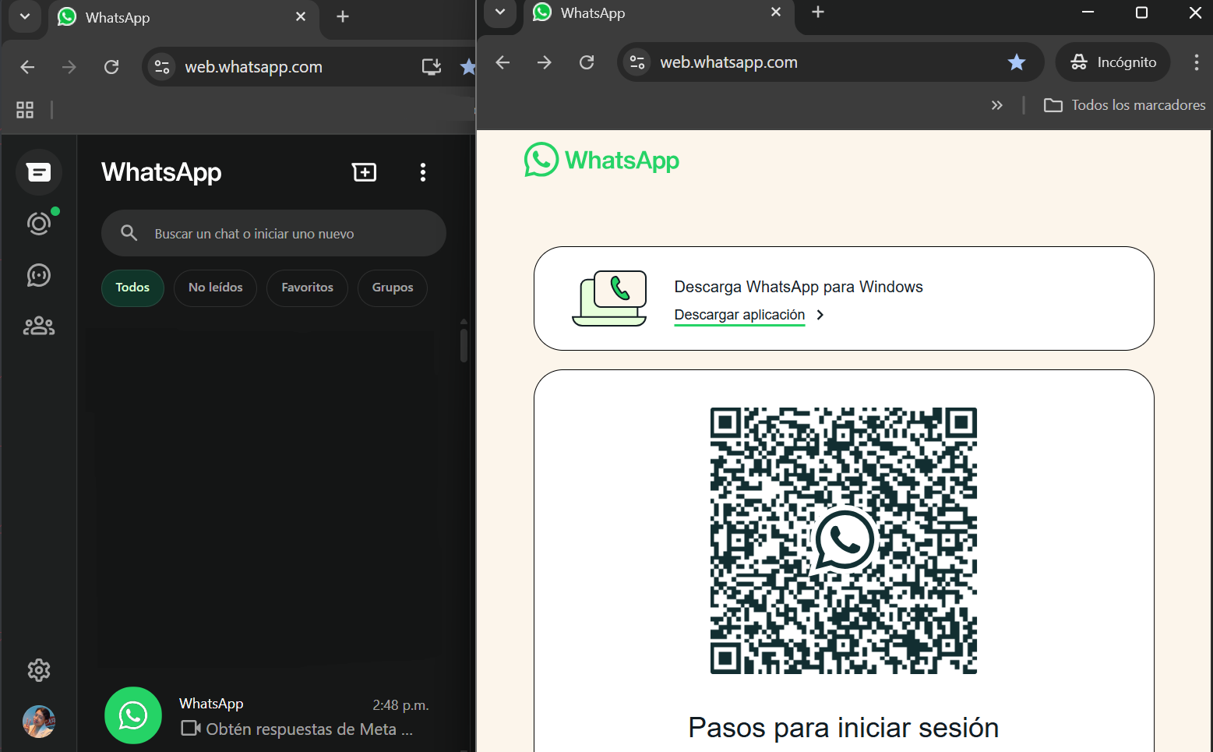Viewport: 1213px width, 752px height.
Task: Select the Todos chat filter
Action: 132,288
